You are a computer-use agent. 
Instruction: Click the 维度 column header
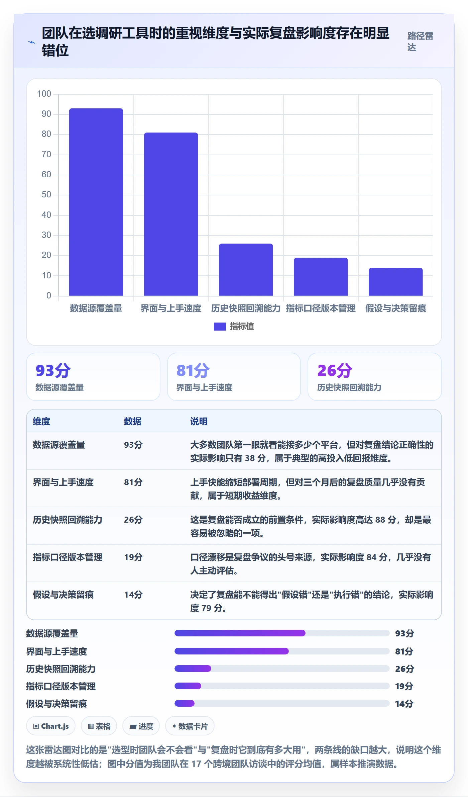41,421
